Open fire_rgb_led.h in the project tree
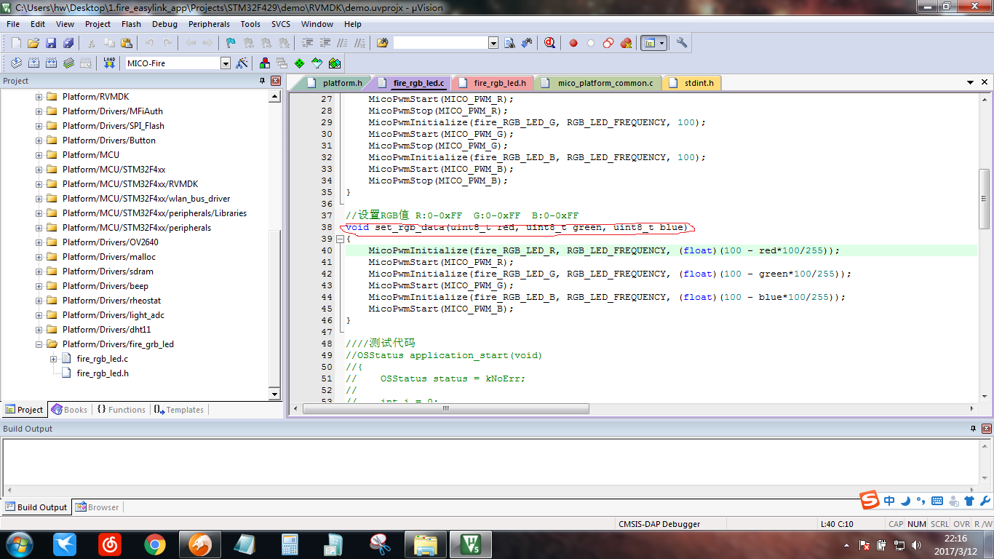994x559 pixels. [x=103, y=373]
